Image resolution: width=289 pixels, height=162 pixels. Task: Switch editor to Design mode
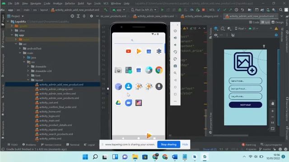pyautogui.click(x=278, y=22)
